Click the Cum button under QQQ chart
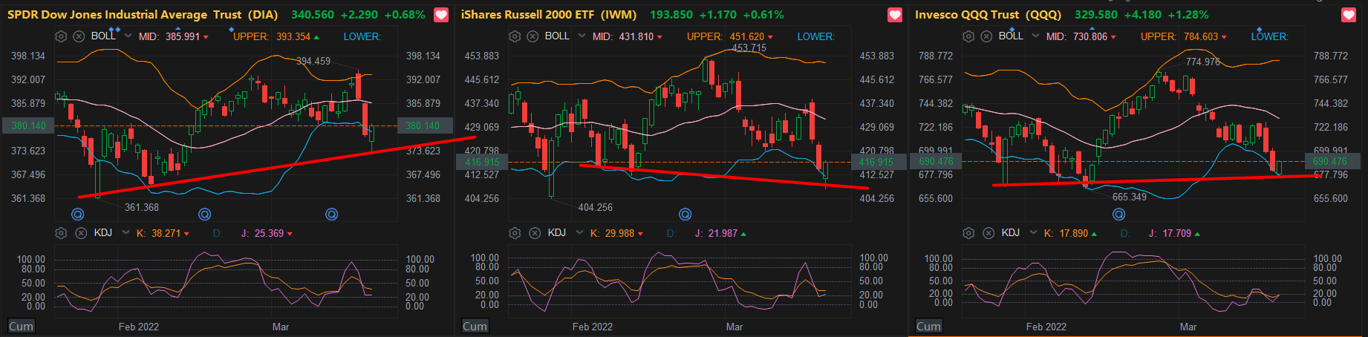The width and height of the screenshot is (1368, 337). pos(928,327)
